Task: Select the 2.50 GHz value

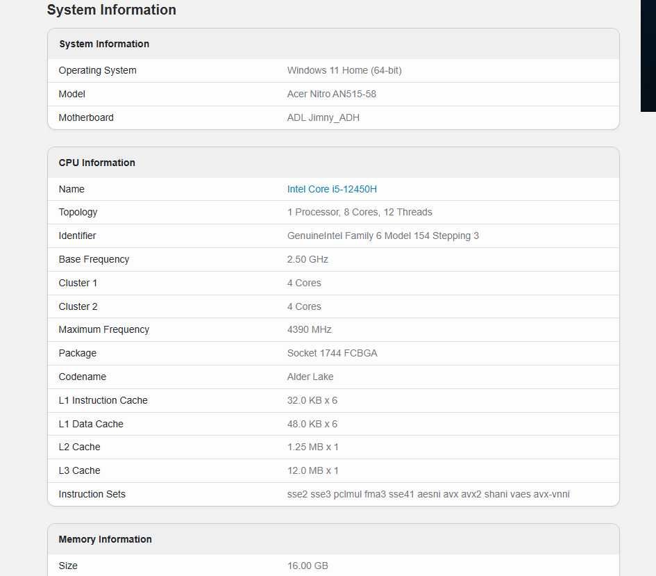Action: click(x=308, y=260)
